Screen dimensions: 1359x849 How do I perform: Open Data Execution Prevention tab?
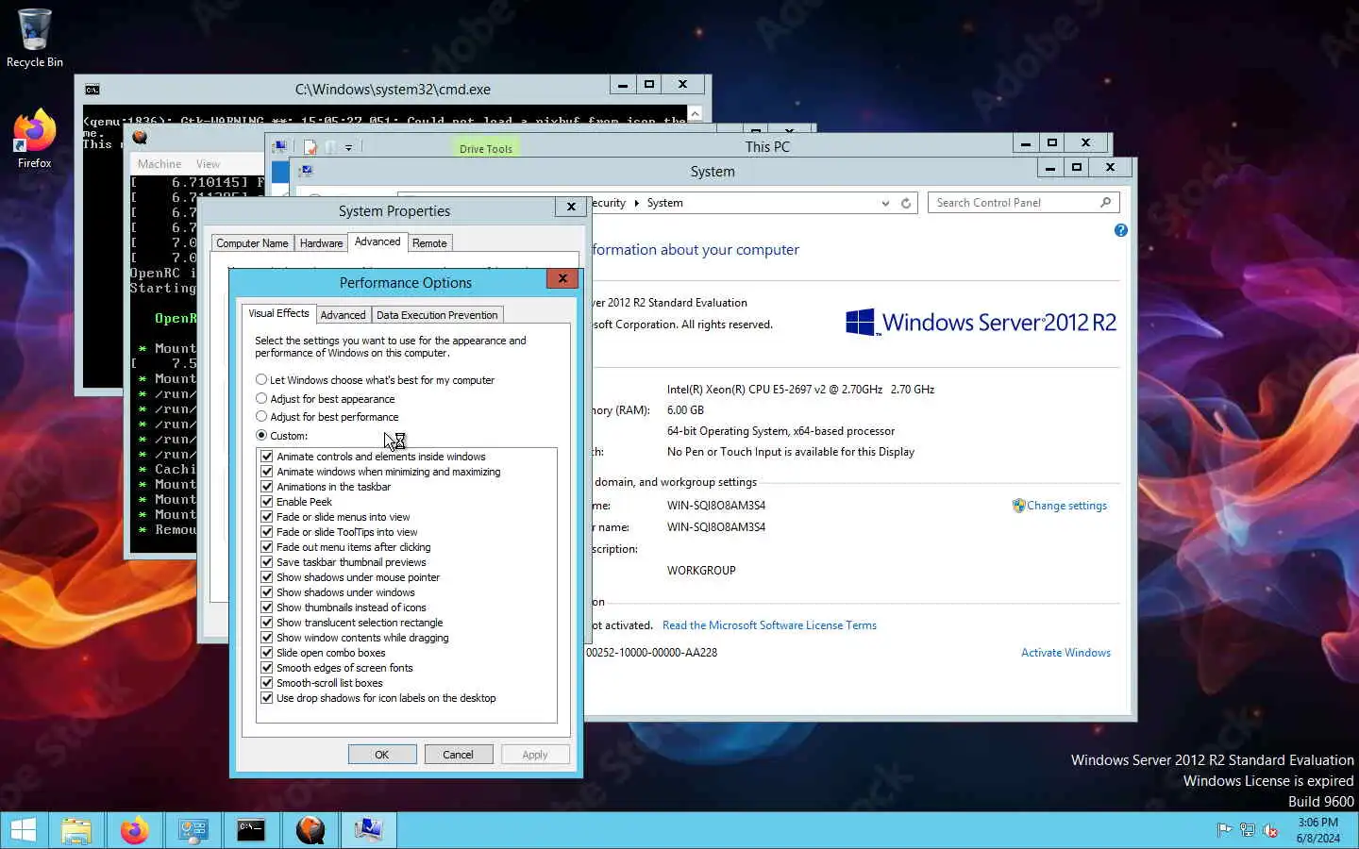click(437, 315)
